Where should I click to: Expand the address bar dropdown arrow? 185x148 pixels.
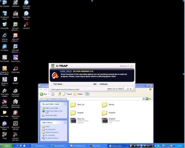click(x=143, y=99)
